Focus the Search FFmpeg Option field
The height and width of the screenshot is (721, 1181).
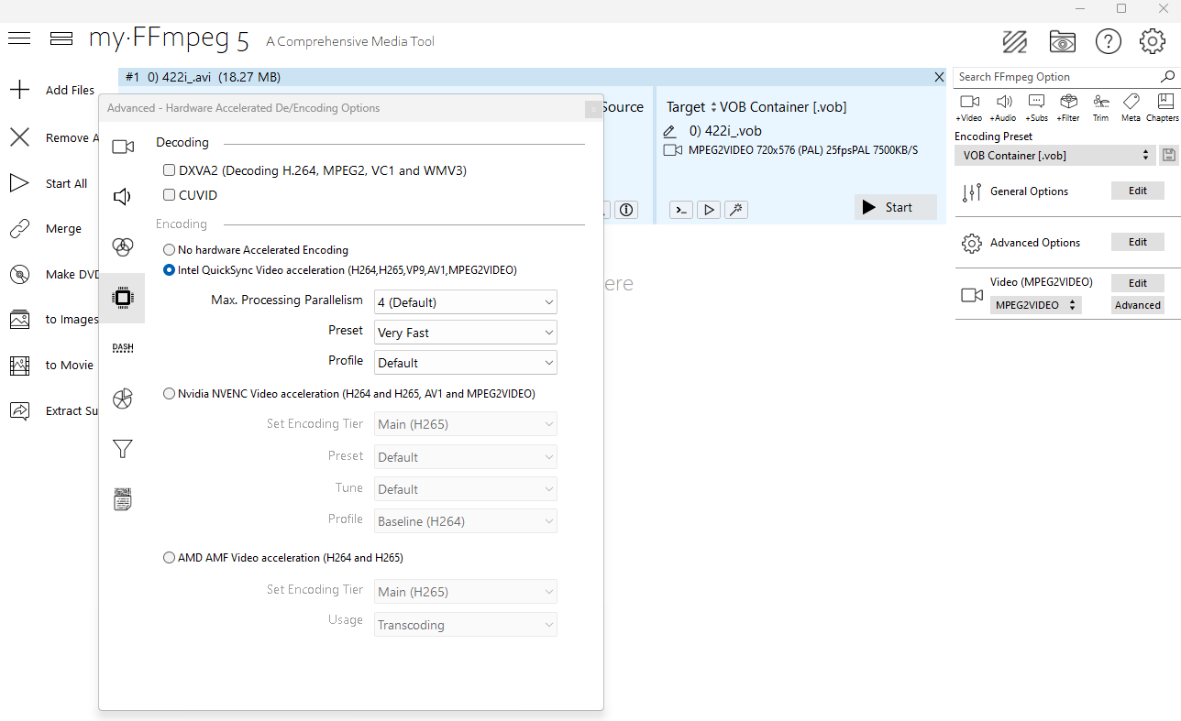pos(1056,77)
